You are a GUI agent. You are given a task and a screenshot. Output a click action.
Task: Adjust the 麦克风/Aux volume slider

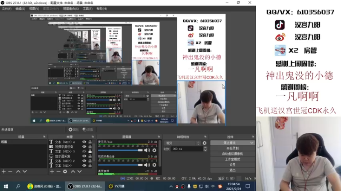click(120, 150)
